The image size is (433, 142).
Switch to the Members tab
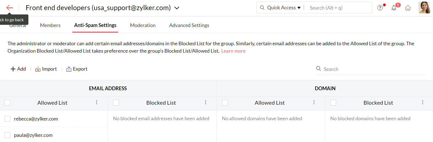(x=50, y=25)
